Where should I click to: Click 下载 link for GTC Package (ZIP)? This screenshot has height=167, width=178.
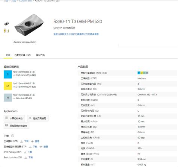click(x=30, y=152)
